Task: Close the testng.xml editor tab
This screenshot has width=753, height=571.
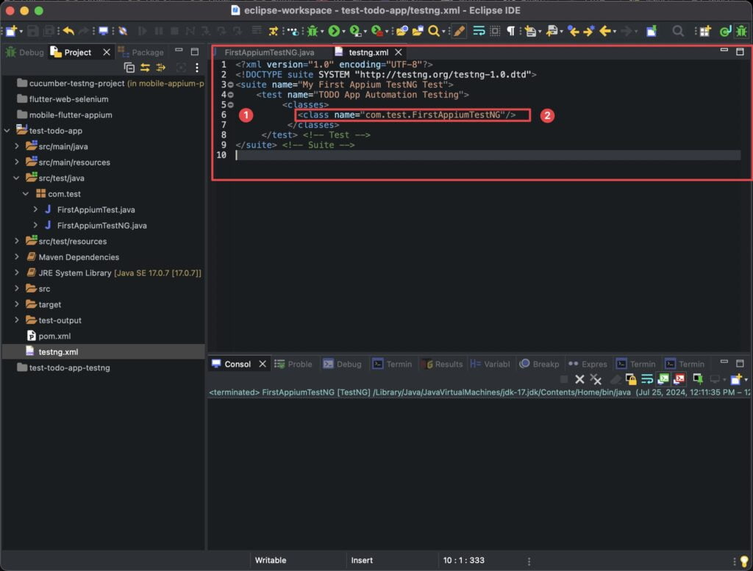Action: [x=398, y=52]
